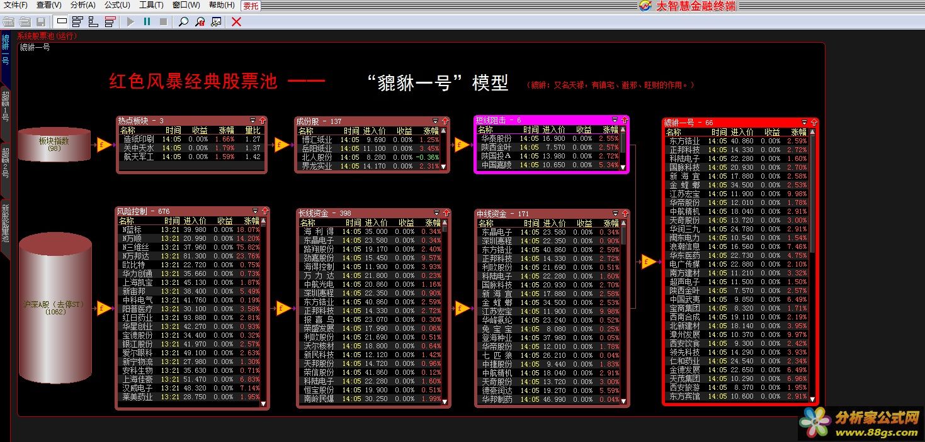Click 涨幅 column header in 长线资金 panel
The image size is (925, 442).
[433, 223]
